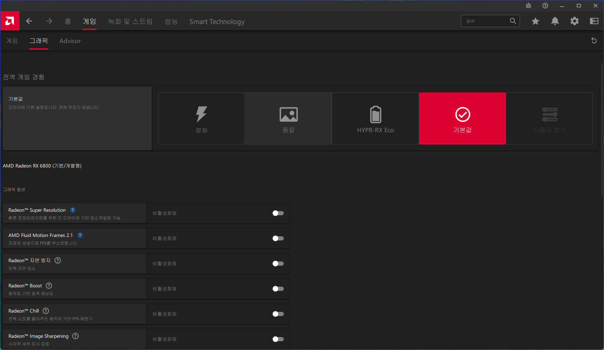Show help for Radeon Super Resolution
Screen dimensions: 604x350
(x=73, y=210)
